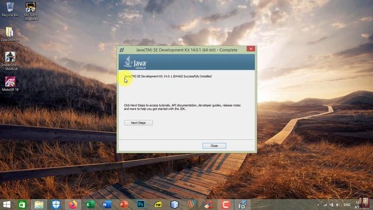Close the Java installer with the red X
This screenshot has width=373, height=210.
click(x=251, y=49)
